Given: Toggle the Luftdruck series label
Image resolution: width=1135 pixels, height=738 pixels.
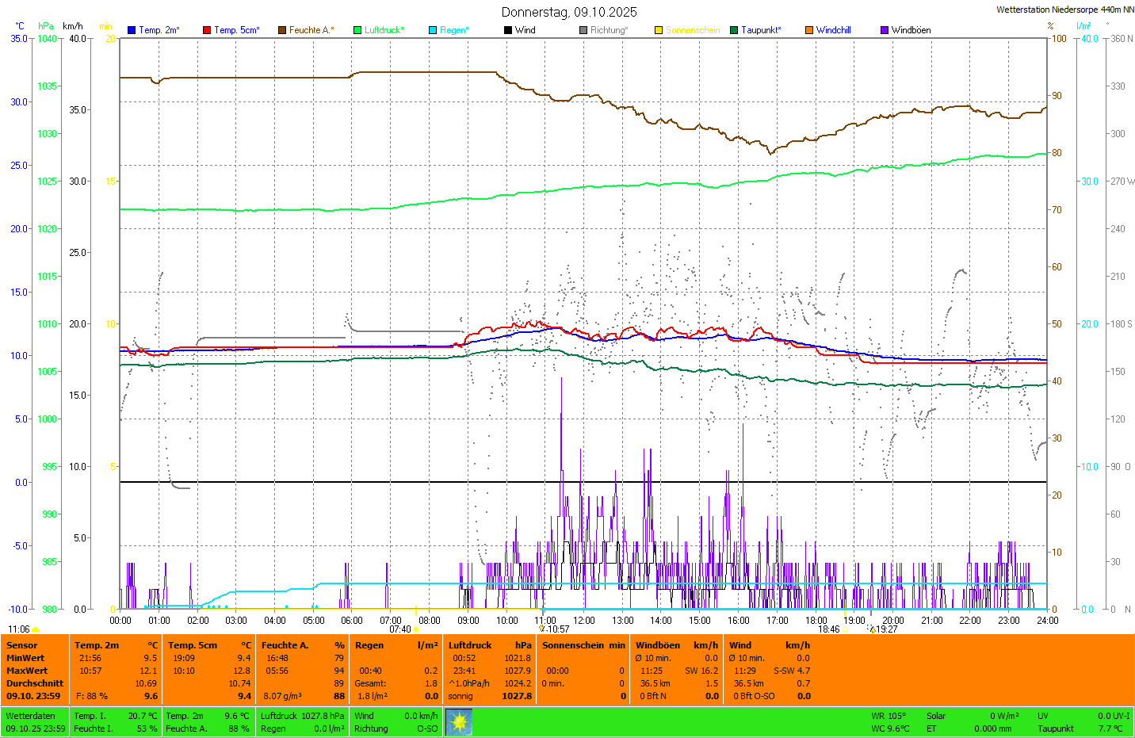Looking at the screenshot, I should (384, 30).
